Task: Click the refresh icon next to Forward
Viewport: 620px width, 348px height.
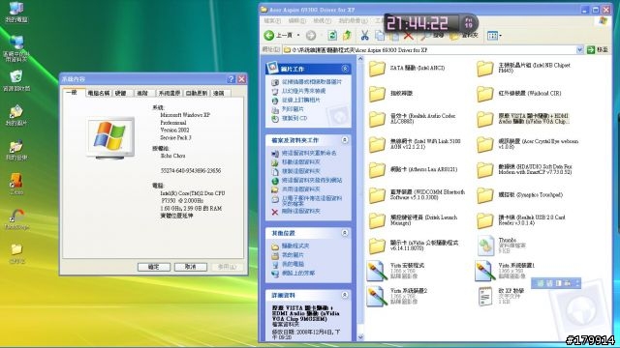Action: tap(332, 36)
